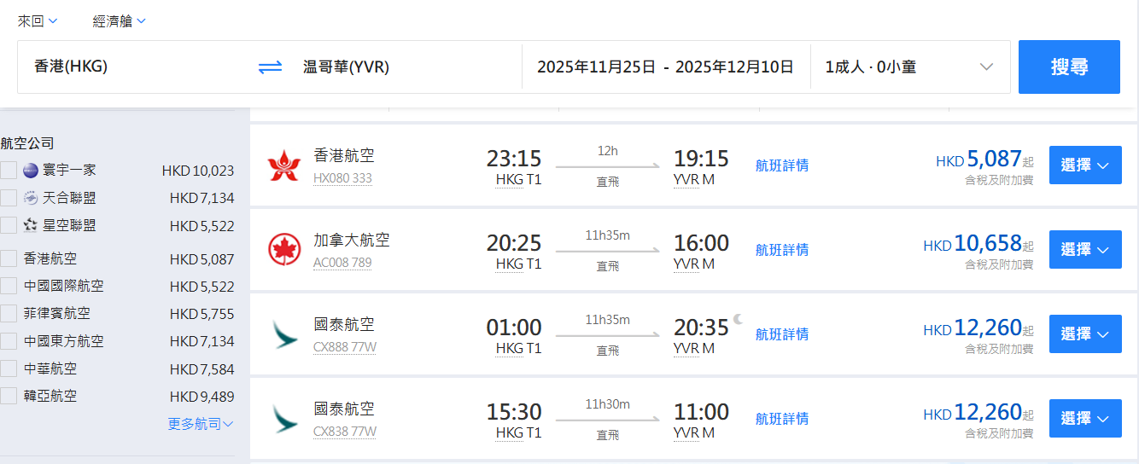
Task: Click the SkyTeam (天合聯盟) alliance icon
Action: tap(31, 198)
